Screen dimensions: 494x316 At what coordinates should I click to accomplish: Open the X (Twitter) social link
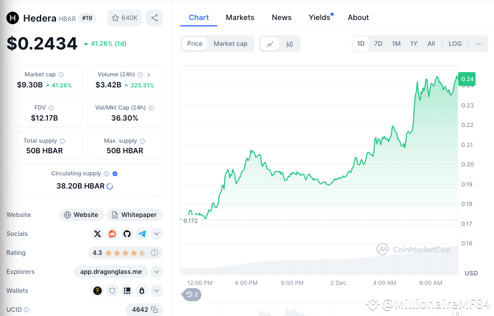pyautogui.click(x=98, y=234)
